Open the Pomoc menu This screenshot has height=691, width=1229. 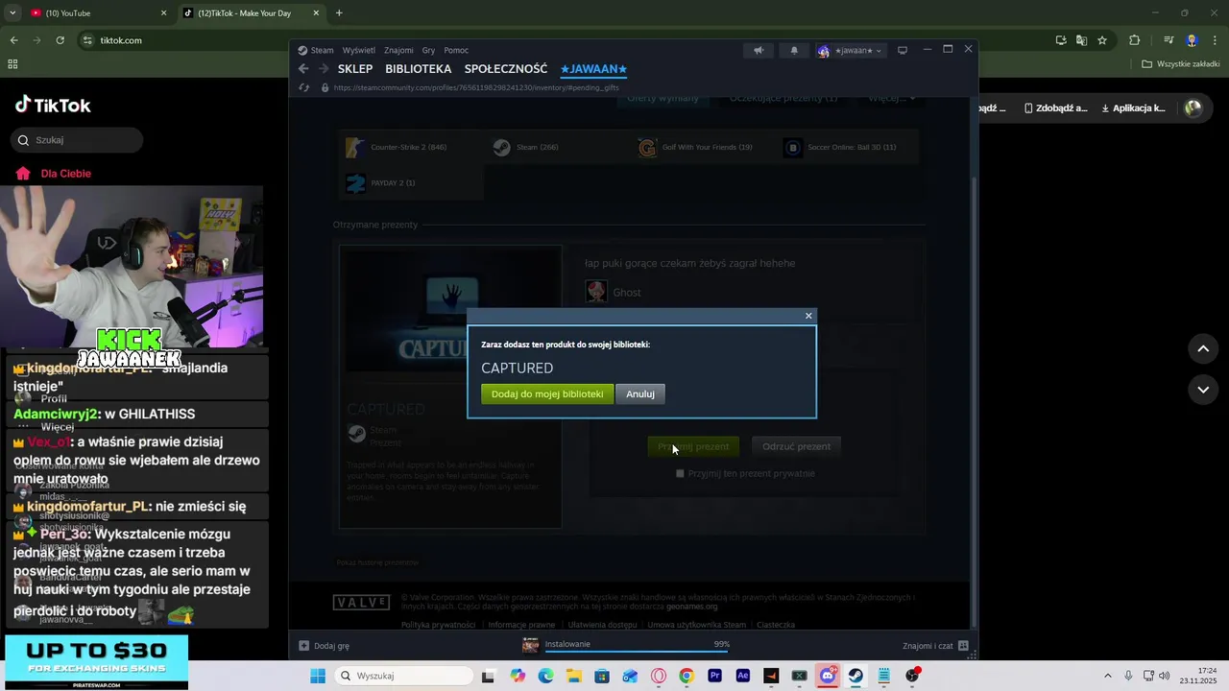(x=456, y=50)
